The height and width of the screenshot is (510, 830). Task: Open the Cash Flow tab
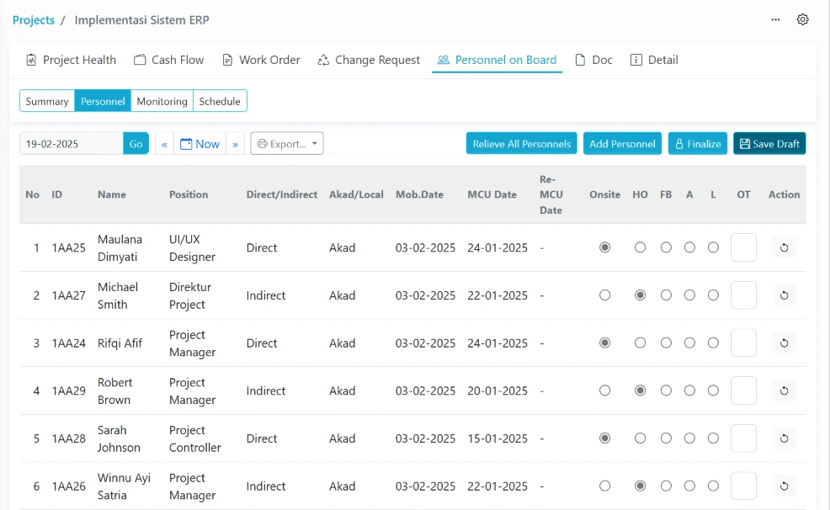tap(169, 60)
